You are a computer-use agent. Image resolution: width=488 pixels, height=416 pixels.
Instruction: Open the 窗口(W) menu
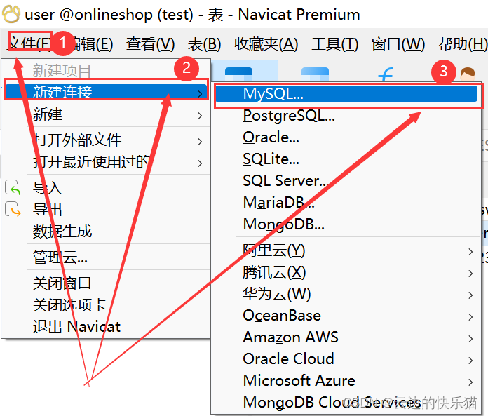click(x=398, y=44)
